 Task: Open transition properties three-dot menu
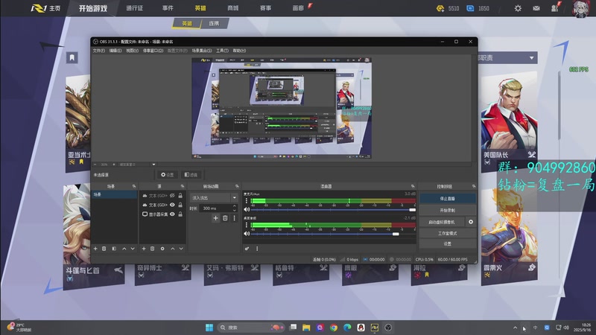tap(234, 218)
